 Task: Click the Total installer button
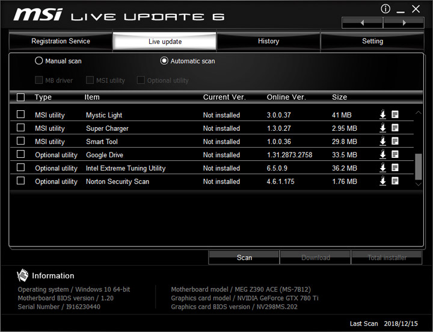tap(387, 257)
